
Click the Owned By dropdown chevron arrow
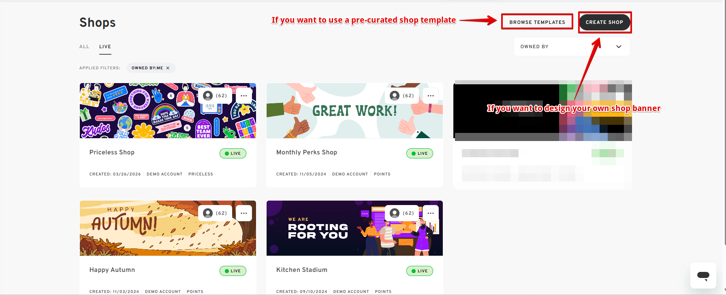click(x=619, y=47)
